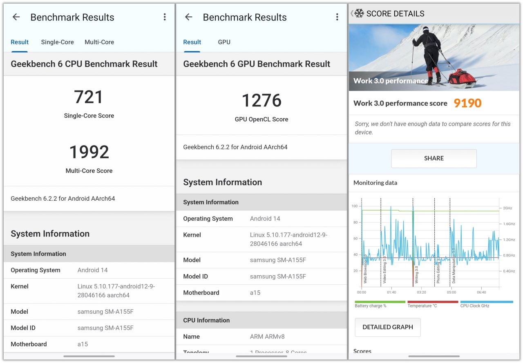
Task: Click Model ID row value in GPU screen
Action: (278, 277)
